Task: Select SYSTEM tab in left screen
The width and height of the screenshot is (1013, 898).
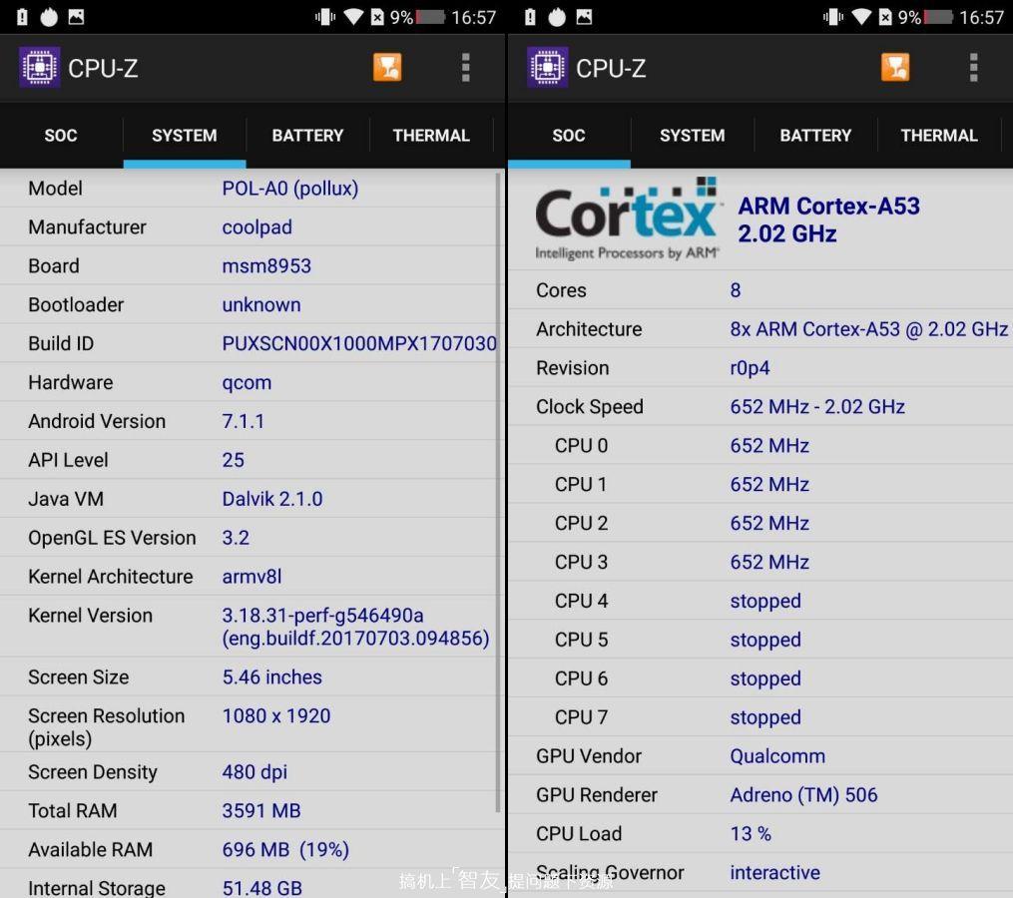Action: (x=184, y=136)
